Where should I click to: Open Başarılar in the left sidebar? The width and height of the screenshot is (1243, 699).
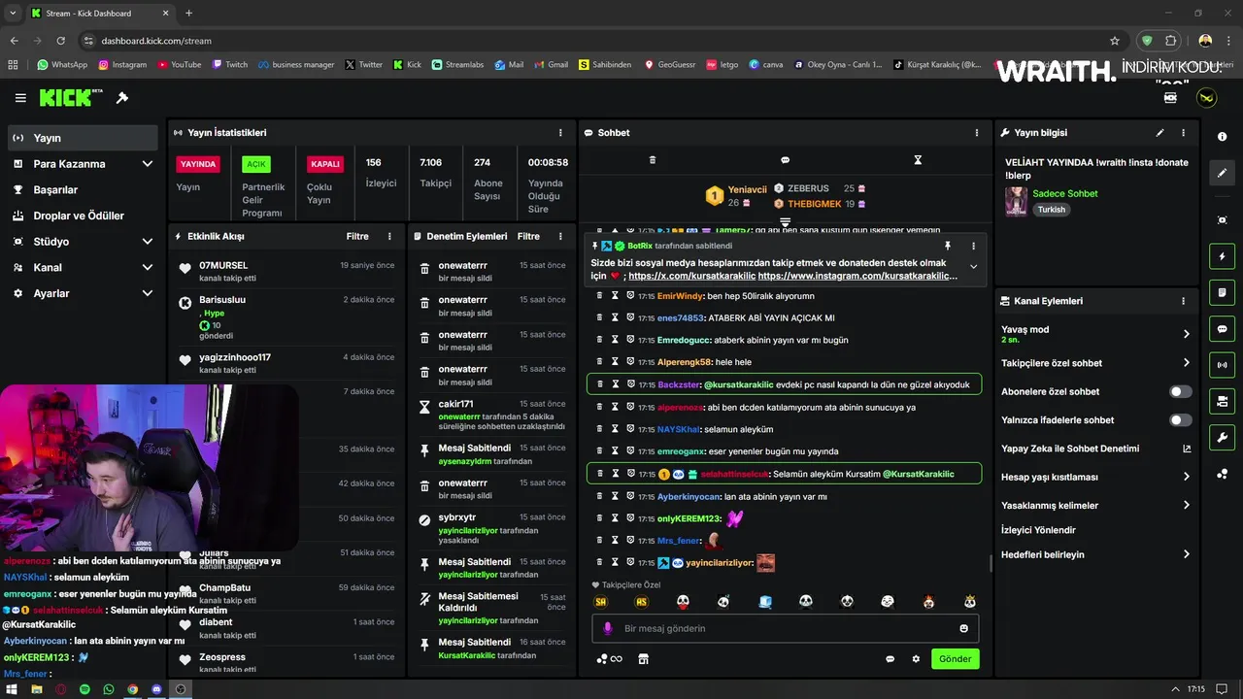[83, 189]
